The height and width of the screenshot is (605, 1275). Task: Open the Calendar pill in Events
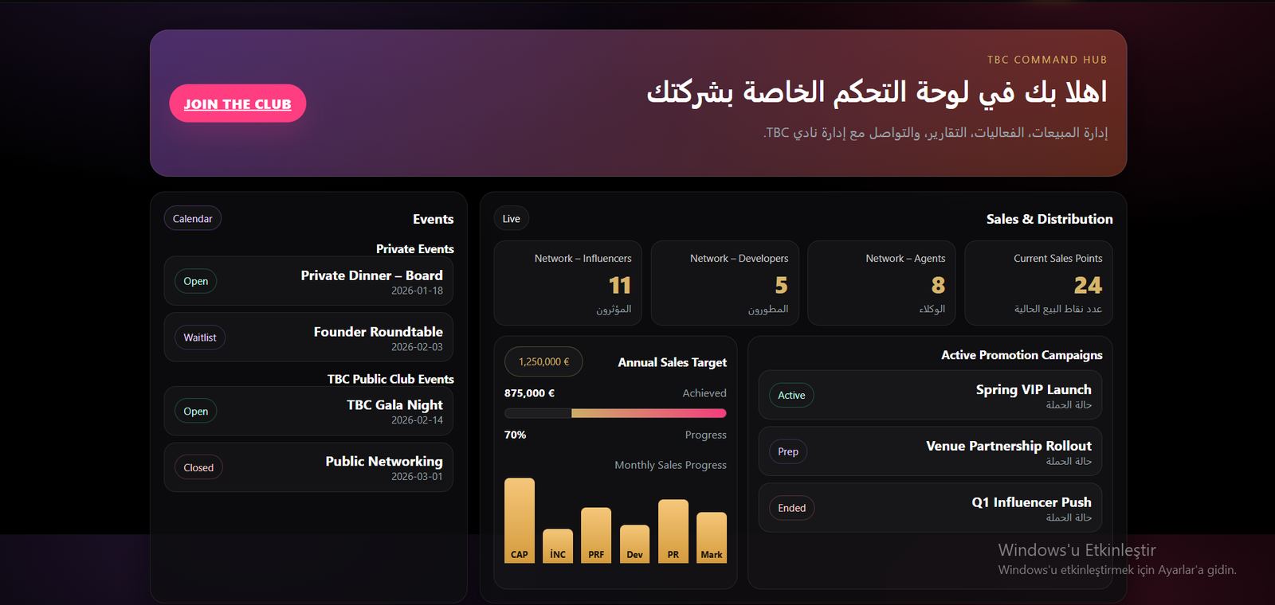coord(193,219)
